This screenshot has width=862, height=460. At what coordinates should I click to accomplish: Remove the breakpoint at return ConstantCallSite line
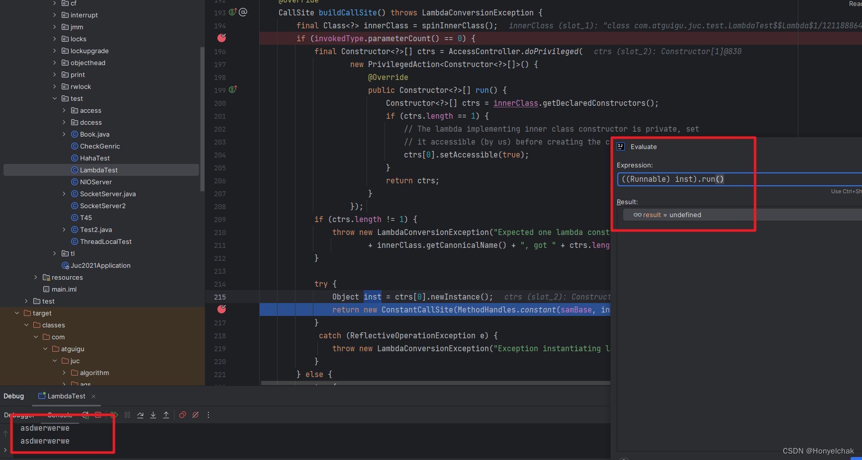point(222,309)
